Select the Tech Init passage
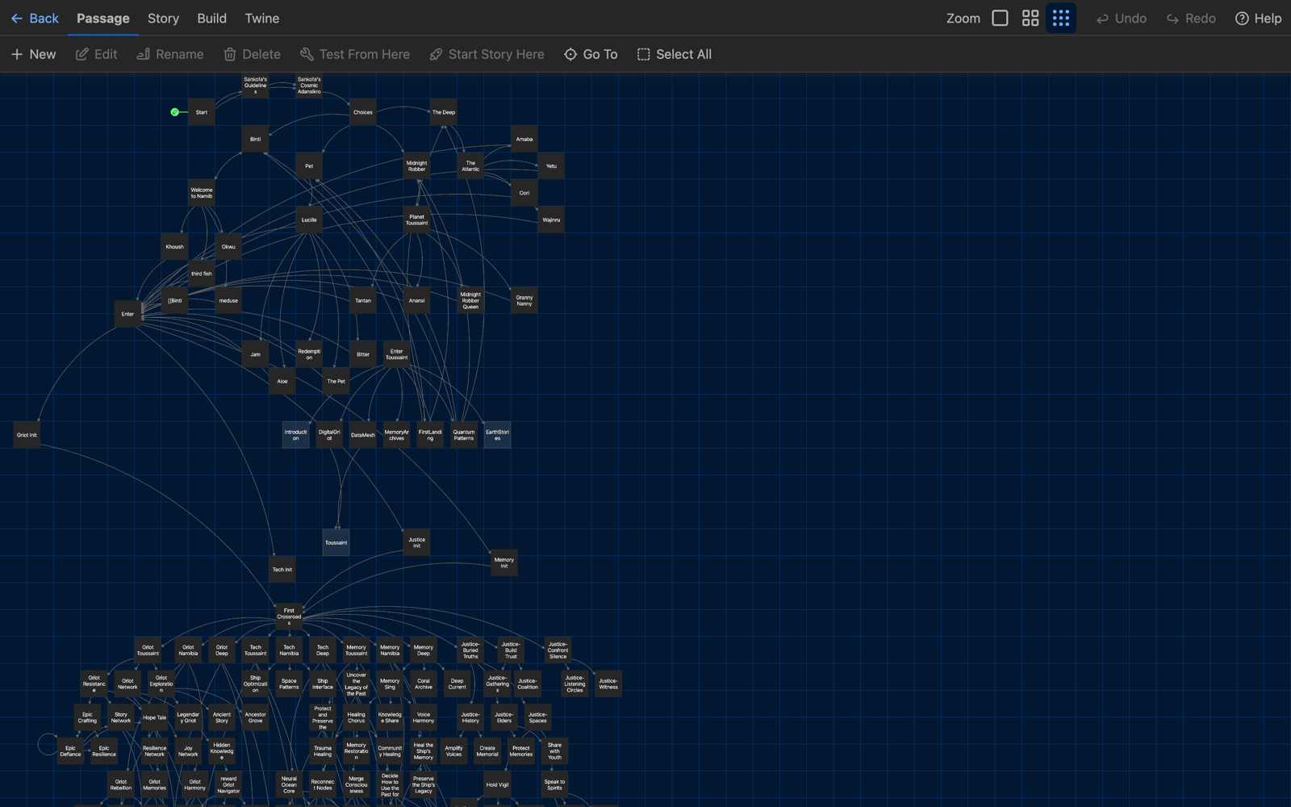Viewport: 1291px width, 807px height. coord(282,570)
